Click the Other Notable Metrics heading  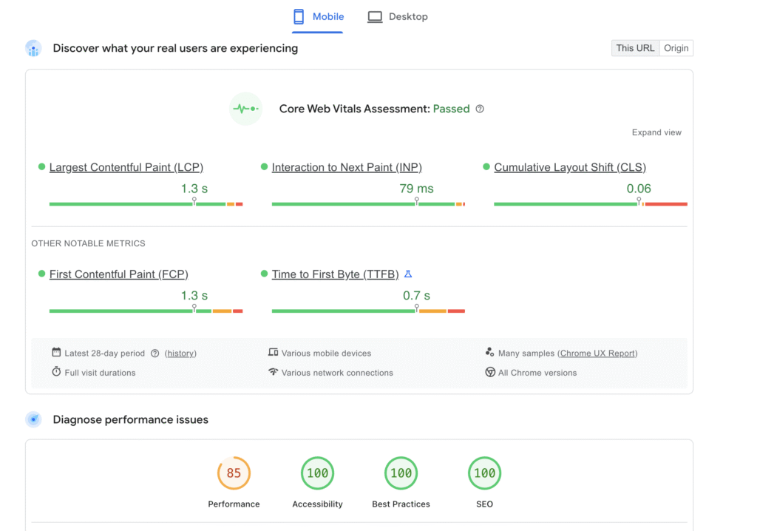(89, 243)
